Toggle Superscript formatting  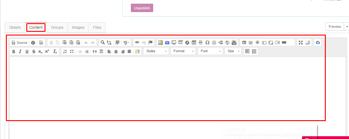click(x=47, y=52)
